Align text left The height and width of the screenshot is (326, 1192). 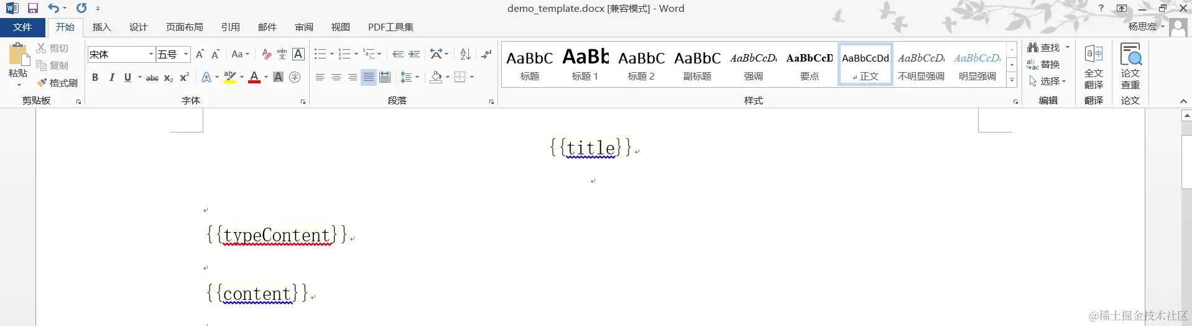point(320,77)
